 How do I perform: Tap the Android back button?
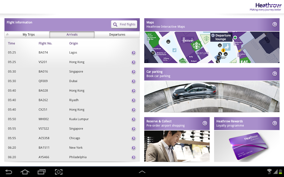click(x=8, y=172)
